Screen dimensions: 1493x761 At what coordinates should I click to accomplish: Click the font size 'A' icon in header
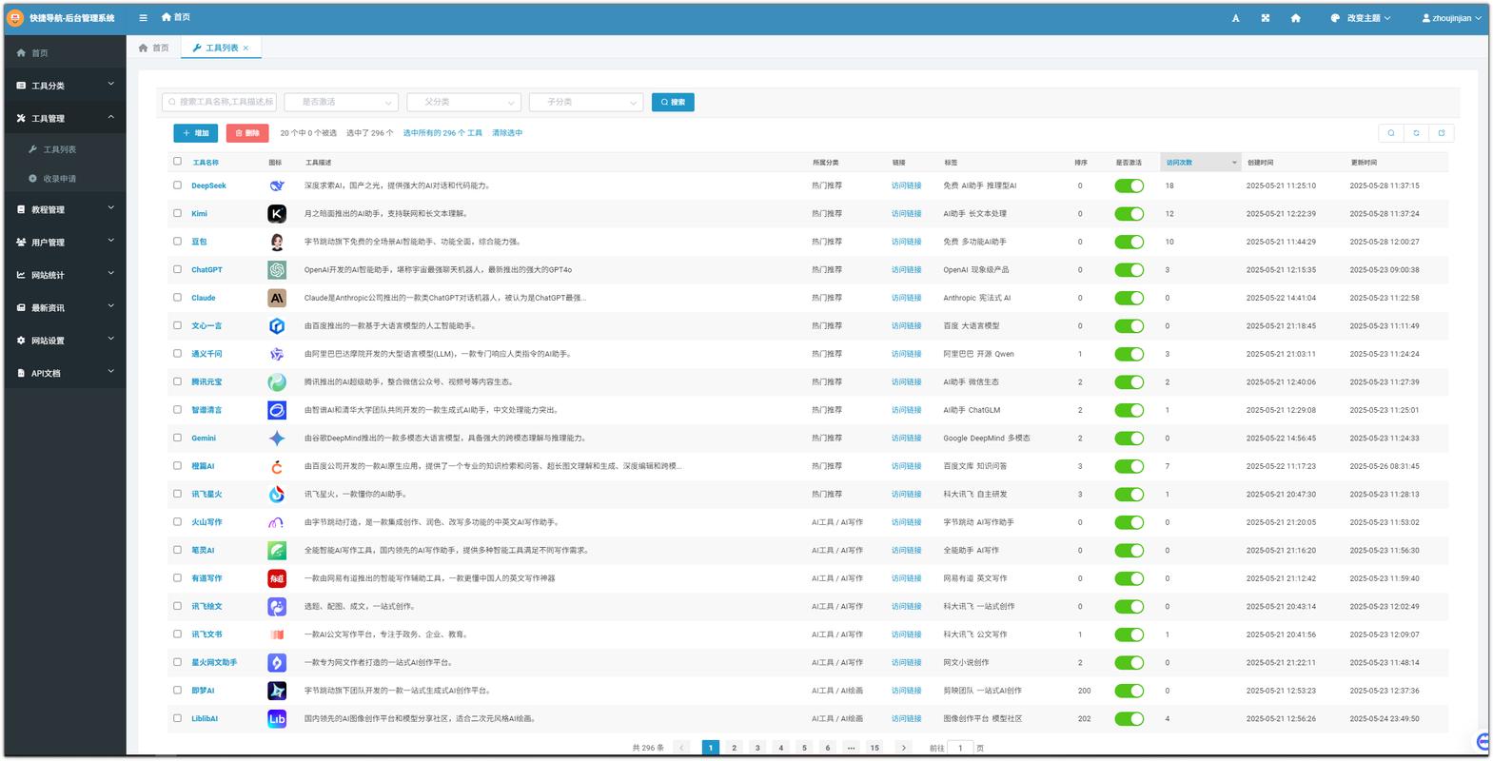1235,18
